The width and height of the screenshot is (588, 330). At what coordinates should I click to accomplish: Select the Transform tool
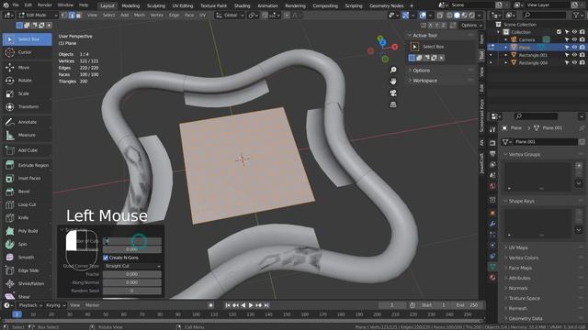point(27,106)
